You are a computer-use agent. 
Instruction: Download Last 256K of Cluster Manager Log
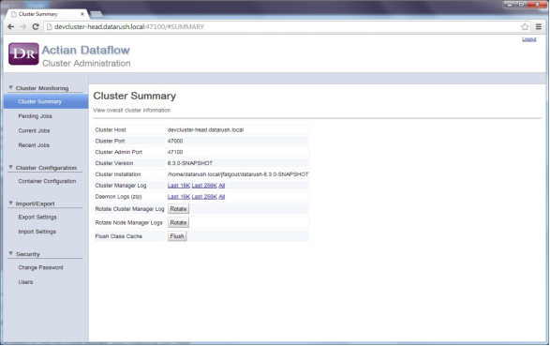tap(204, 186)
